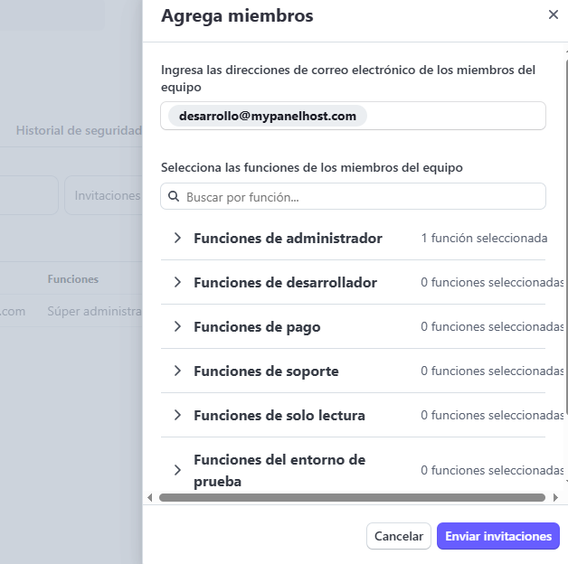
Task: Select the Funciones de pago row label
Action: tap(257, 327)
